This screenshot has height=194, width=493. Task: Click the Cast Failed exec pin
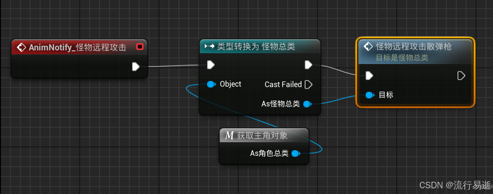pyautogui.click(x=309, y=84)
